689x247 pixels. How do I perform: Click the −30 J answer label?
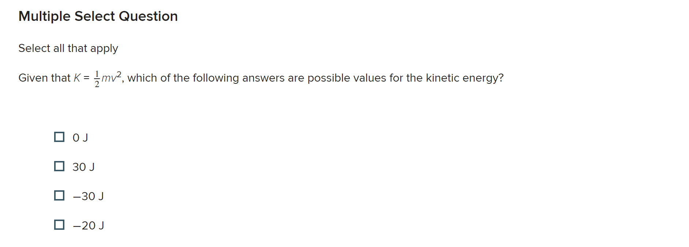tap(88, 196)
